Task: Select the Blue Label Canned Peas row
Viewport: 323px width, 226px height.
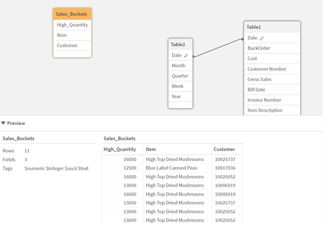Action: point(172,168)
